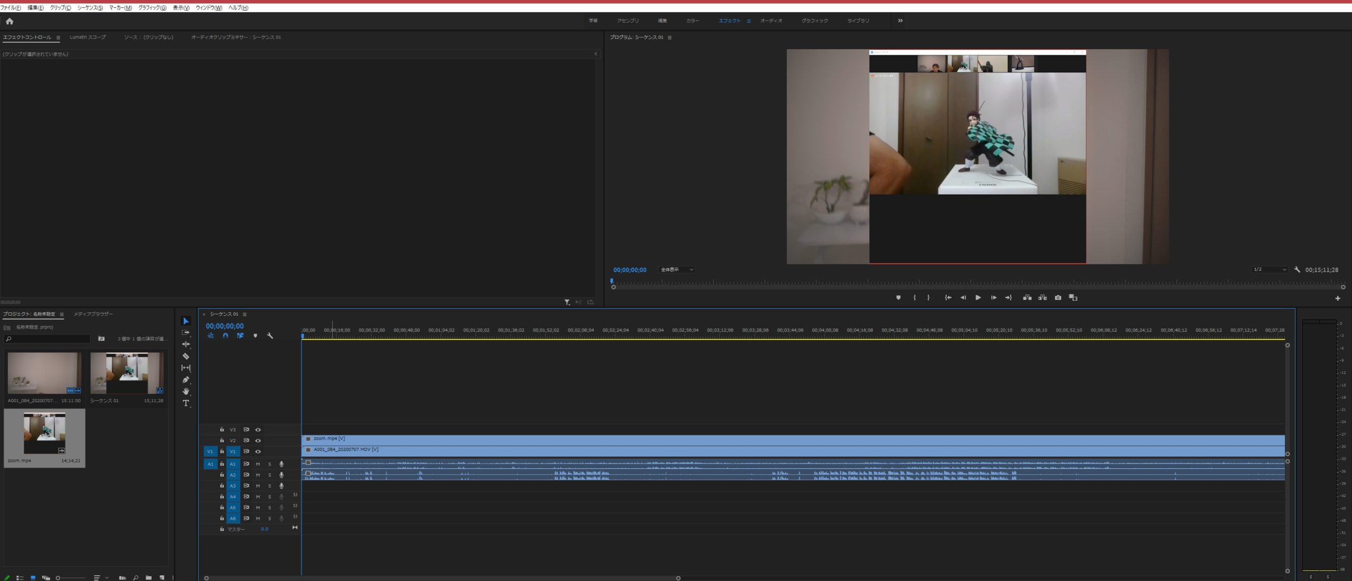
Task: Select the Track Select Forward tool
Action: click(186, 332)
